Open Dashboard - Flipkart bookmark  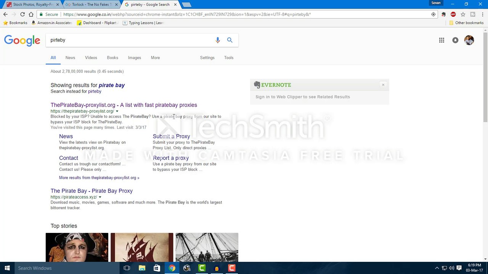pos(98,23)
